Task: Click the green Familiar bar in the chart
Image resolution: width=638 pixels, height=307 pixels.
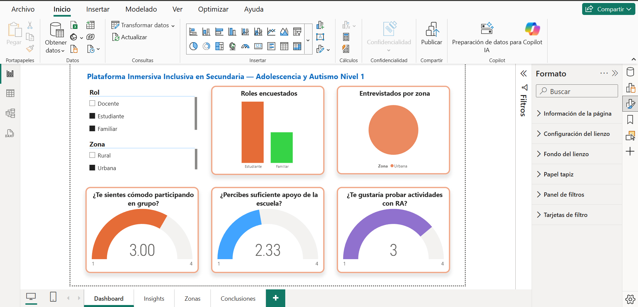Action: pyautogui.click(x=282, y=147)
